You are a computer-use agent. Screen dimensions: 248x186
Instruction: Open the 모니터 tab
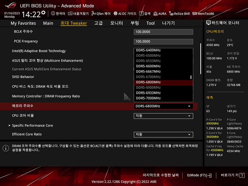pos(117,23)
